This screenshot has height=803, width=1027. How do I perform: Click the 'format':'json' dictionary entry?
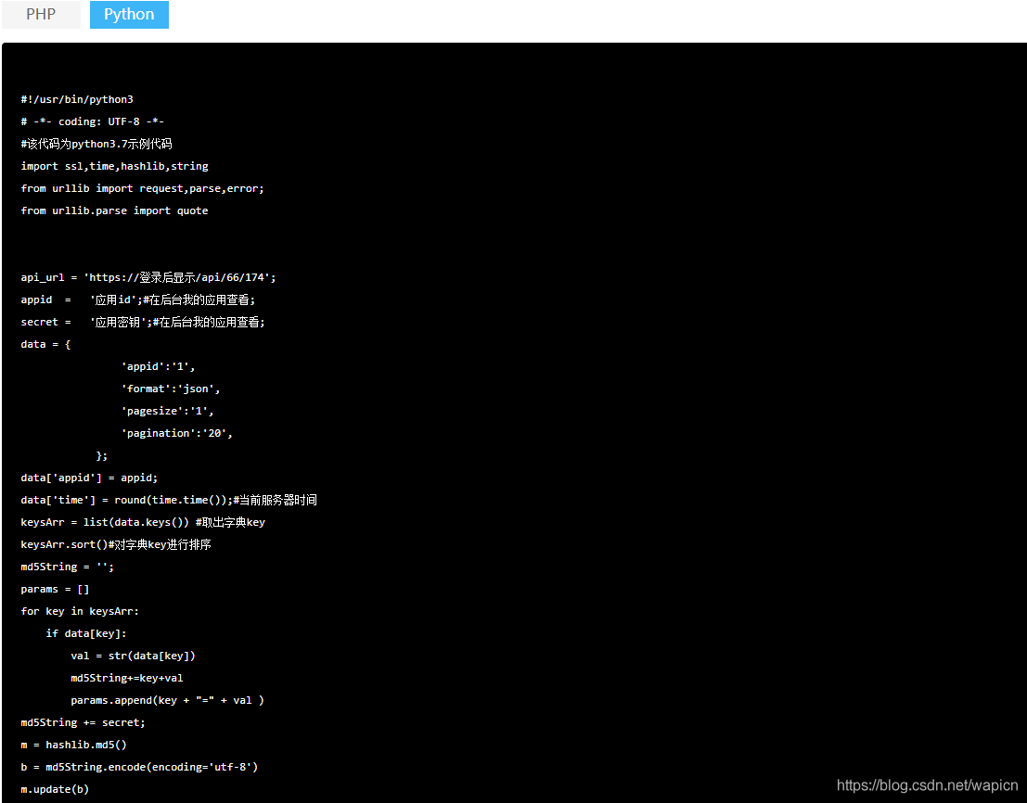pyautogui.click(x=171, y=389)
